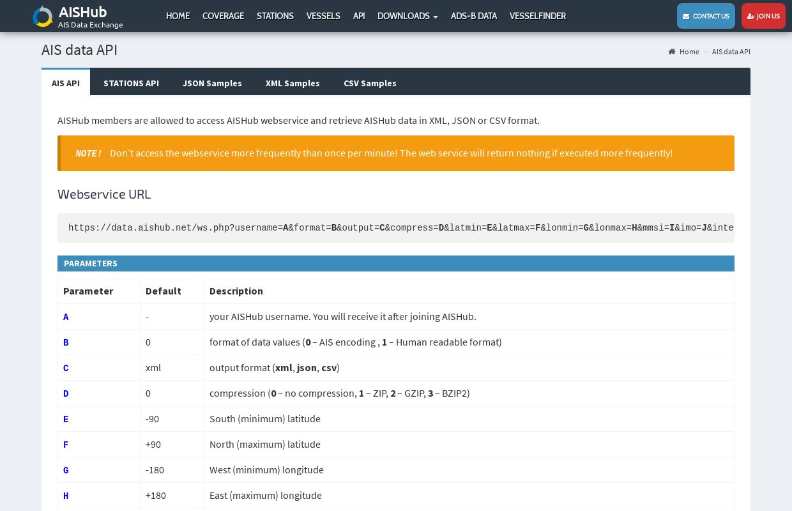Go to the VESSELS page
Viewport: 792px width, 511px height.
pos(323,16)
